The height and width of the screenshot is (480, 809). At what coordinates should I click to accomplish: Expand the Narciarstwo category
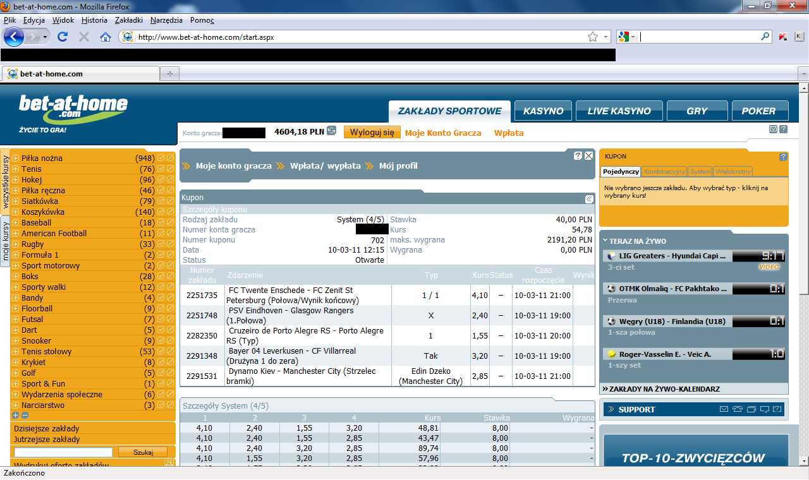tap(15, 405)
